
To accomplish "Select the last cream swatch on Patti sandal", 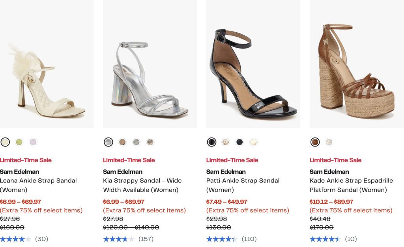I will point(254,142).
